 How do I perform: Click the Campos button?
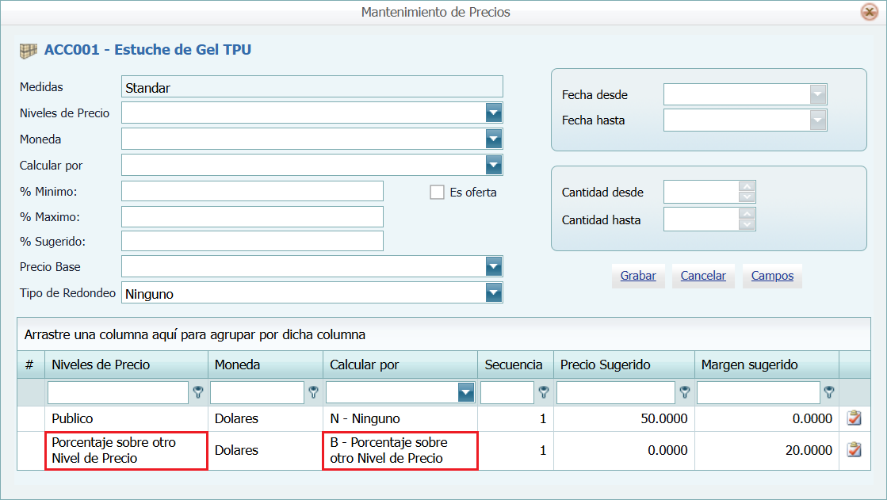[x=771, y=276]
